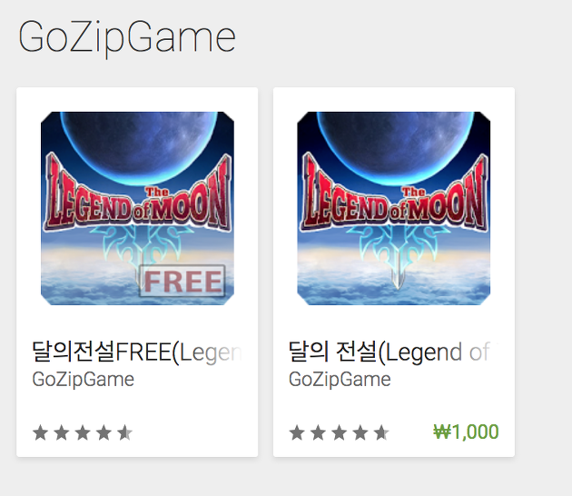Screen dimensions: 572x496
Task: Open the 달의전설FREE(Legend app title
Action: (x=137, y=352)
